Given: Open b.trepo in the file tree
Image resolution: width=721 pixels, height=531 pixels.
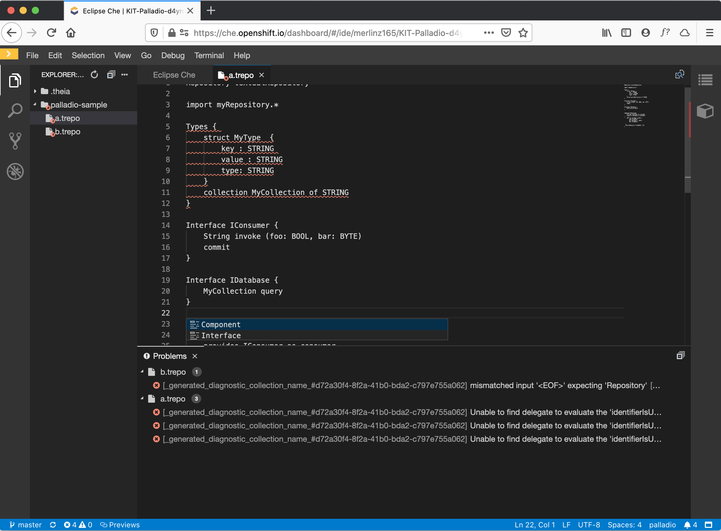Looking at the screenshot, I should pyautogui.click(x=68, y=132).
